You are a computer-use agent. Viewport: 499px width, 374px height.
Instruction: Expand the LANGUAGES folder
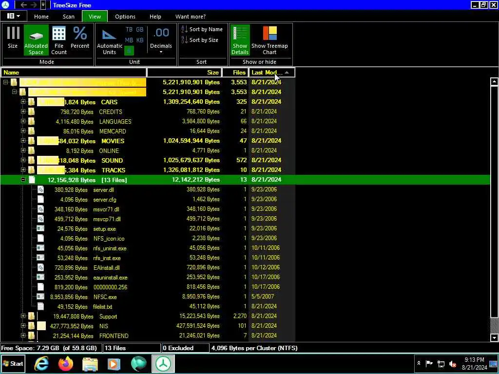point(23,121)
